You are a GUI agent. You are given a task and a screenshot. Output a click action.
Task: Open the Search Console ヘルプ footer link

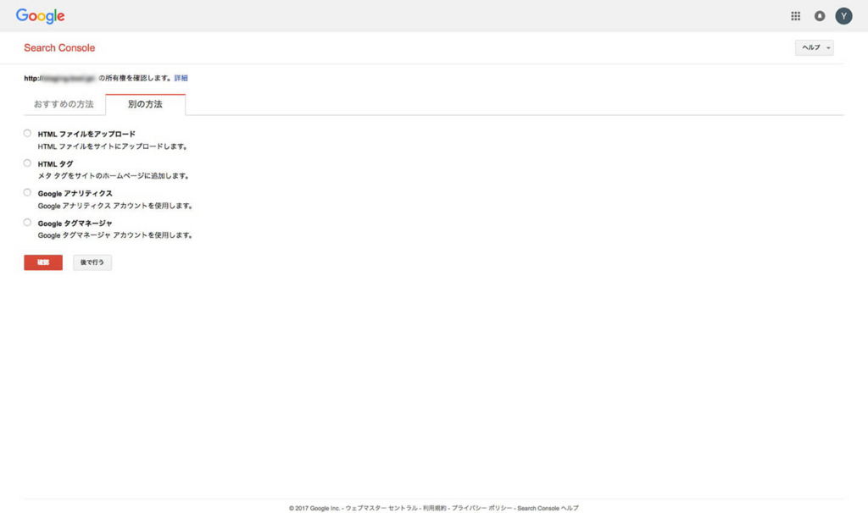pyautogui.click(x=548, y=508)
